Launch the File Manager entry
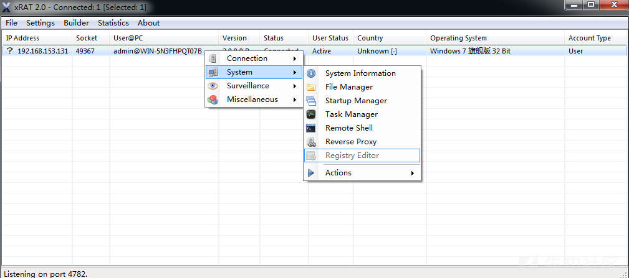This screenshot has height=278, width=629. tap(362, 87)
